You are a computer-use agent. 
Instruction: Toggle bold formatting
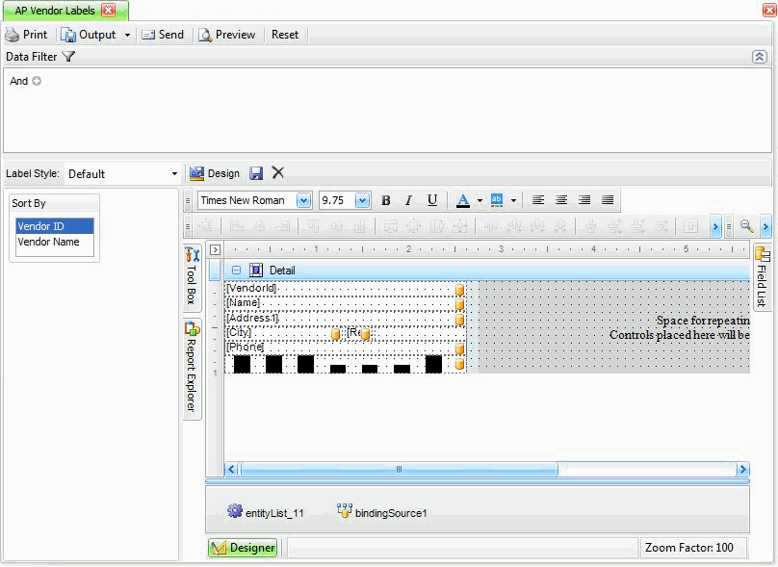[x=386, y=200]
